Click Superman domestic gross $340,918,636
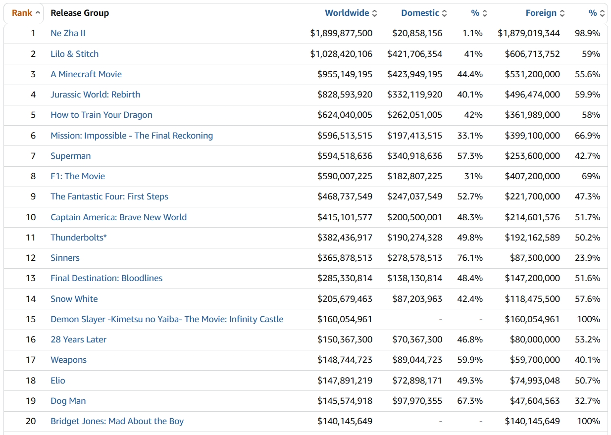The width and height of the screenshot is (611, 435). pos(415,156)
